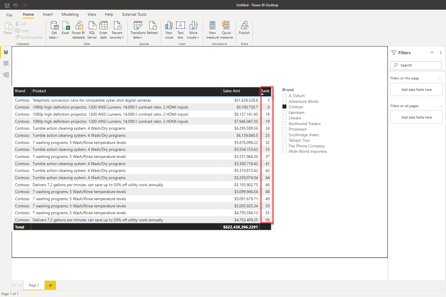Click the Search field in the Filters pane
The width and height of the screenshot is (446, 297).
(416, 65)
